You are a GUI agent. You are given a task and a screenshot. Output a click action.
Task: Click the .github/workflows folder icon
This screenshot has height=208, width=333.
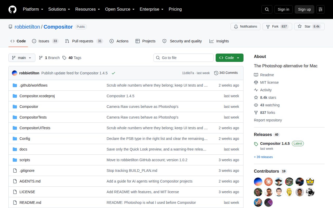click(x=15, y=85)
